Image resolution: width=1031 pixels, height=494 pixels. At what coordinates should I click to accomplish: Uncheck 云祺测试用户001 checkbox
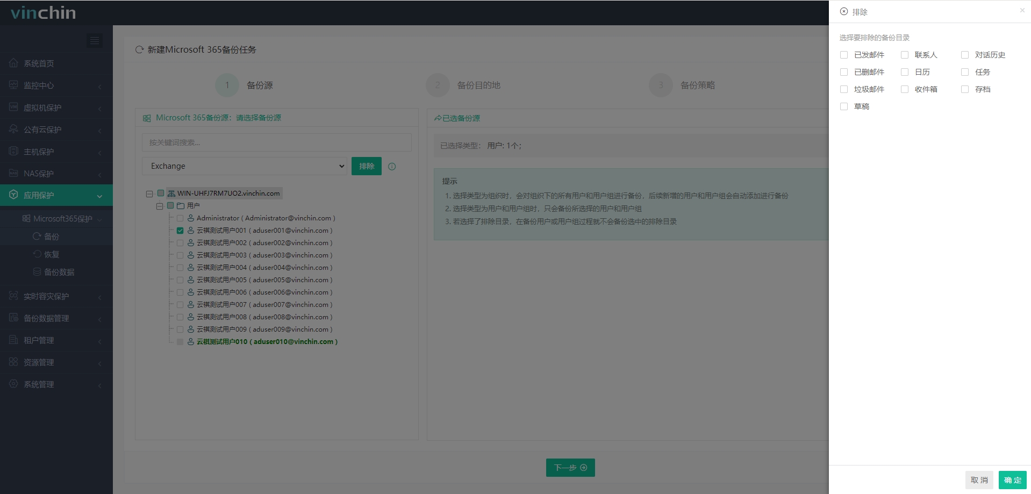coord(180,231)
